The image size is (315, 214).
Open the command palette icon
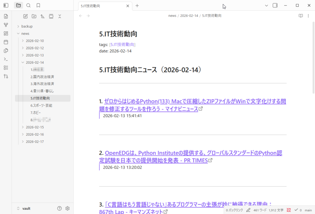tap(6, 59)
